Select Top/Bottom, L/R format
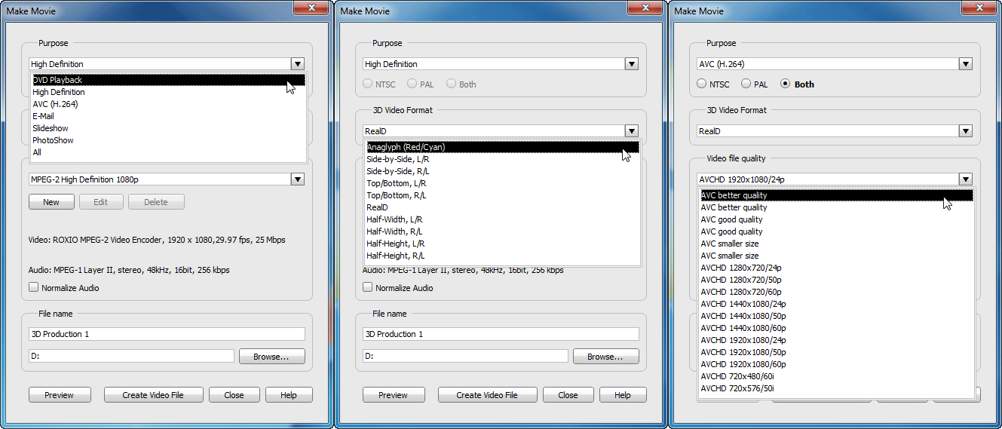 coord(502,183)
